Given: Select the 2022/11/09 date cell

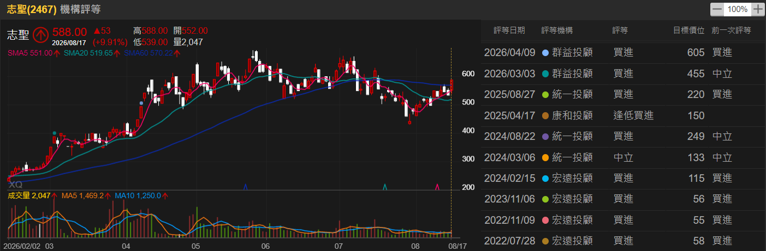Looking at the screenshot, I should pyautogui.click(x=510, y=221).
